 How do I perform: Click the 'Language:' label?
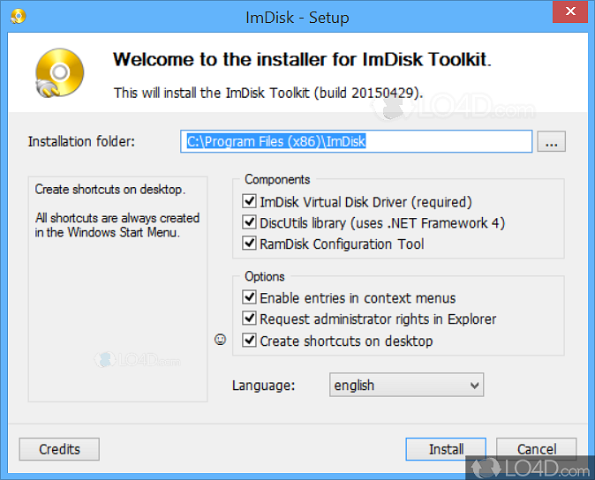(x=263, y=386)
